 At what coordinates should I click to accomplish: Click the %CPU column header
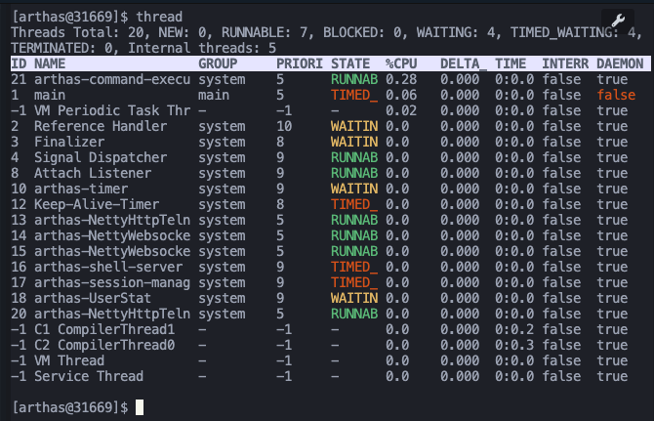pyautogui.click(x=401, y=63)
